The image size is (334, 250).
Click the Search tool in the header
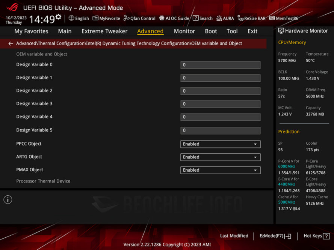click(x=202, y=18)
